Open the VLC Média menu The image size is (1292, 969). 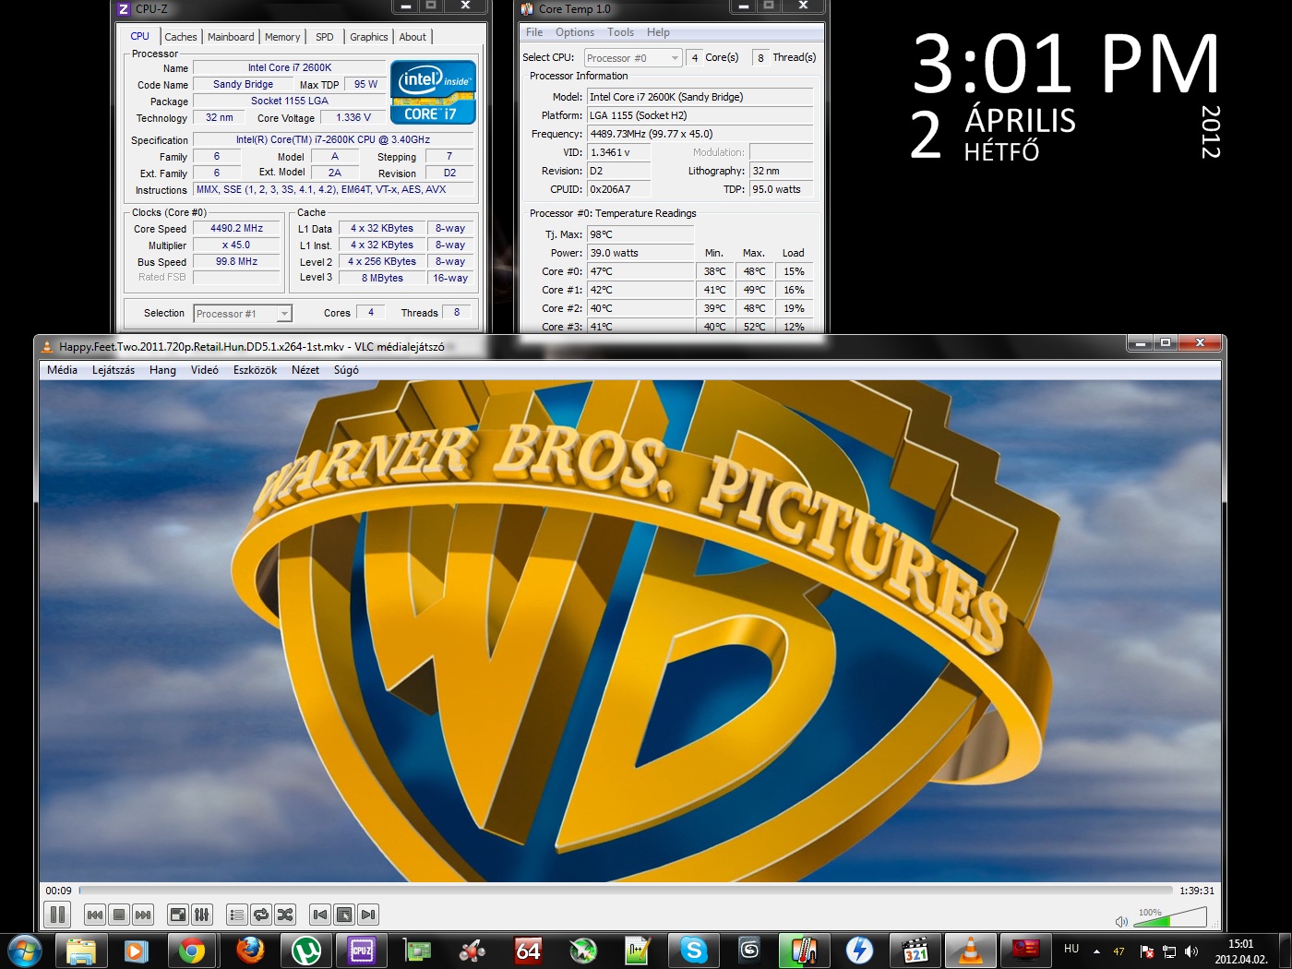click(x=62, y=370)
